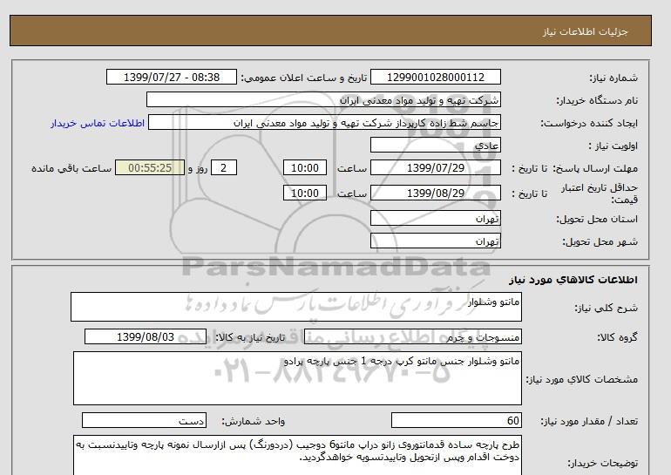Viewport: 671px width, 475px height.
Task: Click the تعداد / مقدار مورد نیاز label
Action: click(589, 421)
